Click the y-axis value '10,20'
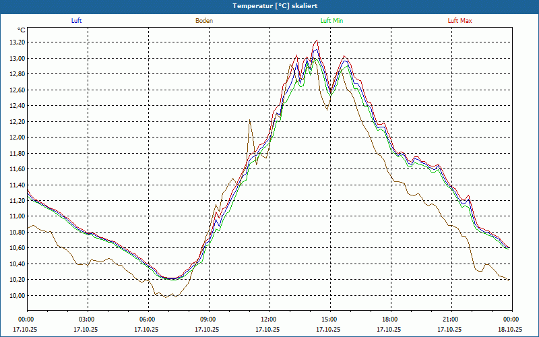The width and height of the screenshot is (539, 337). click(x=18, y=280)
